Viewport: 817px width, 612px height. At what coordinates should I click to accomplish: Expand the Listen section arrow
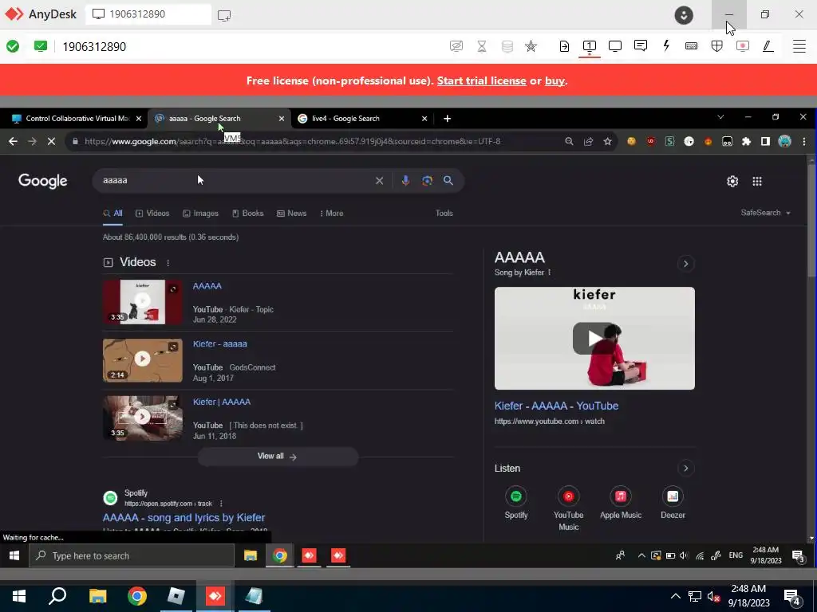685,469
